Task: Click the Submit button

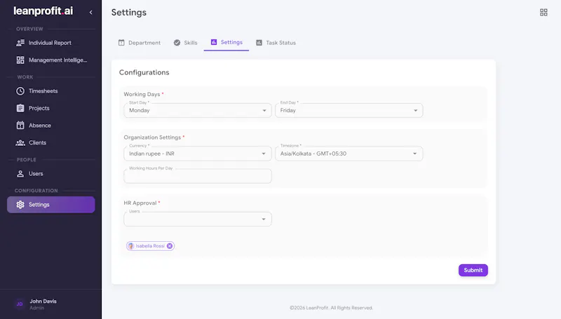Action: pyautogui.click(x=473, y=270)
